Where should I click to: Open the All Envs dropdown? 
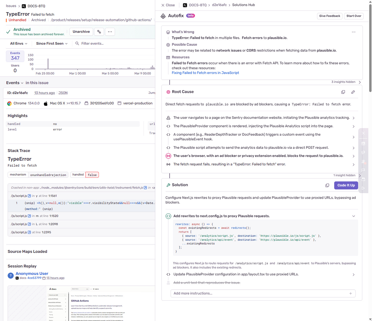click(x=18, y=43)
